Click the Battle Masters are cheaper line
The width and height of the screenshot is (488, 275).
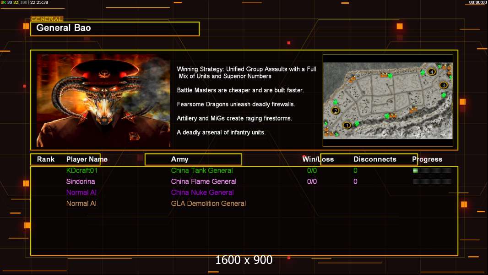tap(240, 90)
